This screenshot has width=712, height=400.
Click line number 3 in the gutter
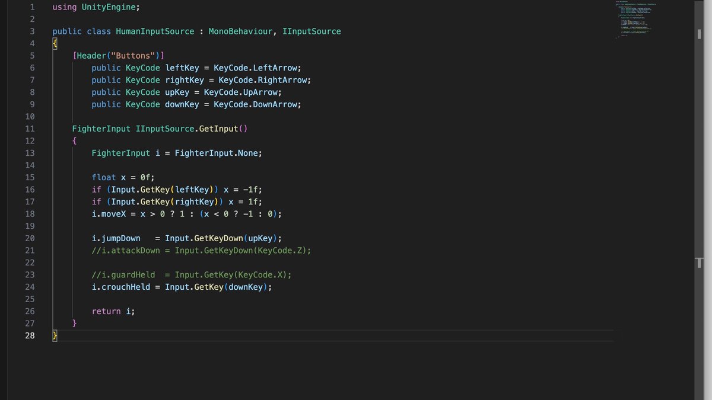tap(32, 31)
